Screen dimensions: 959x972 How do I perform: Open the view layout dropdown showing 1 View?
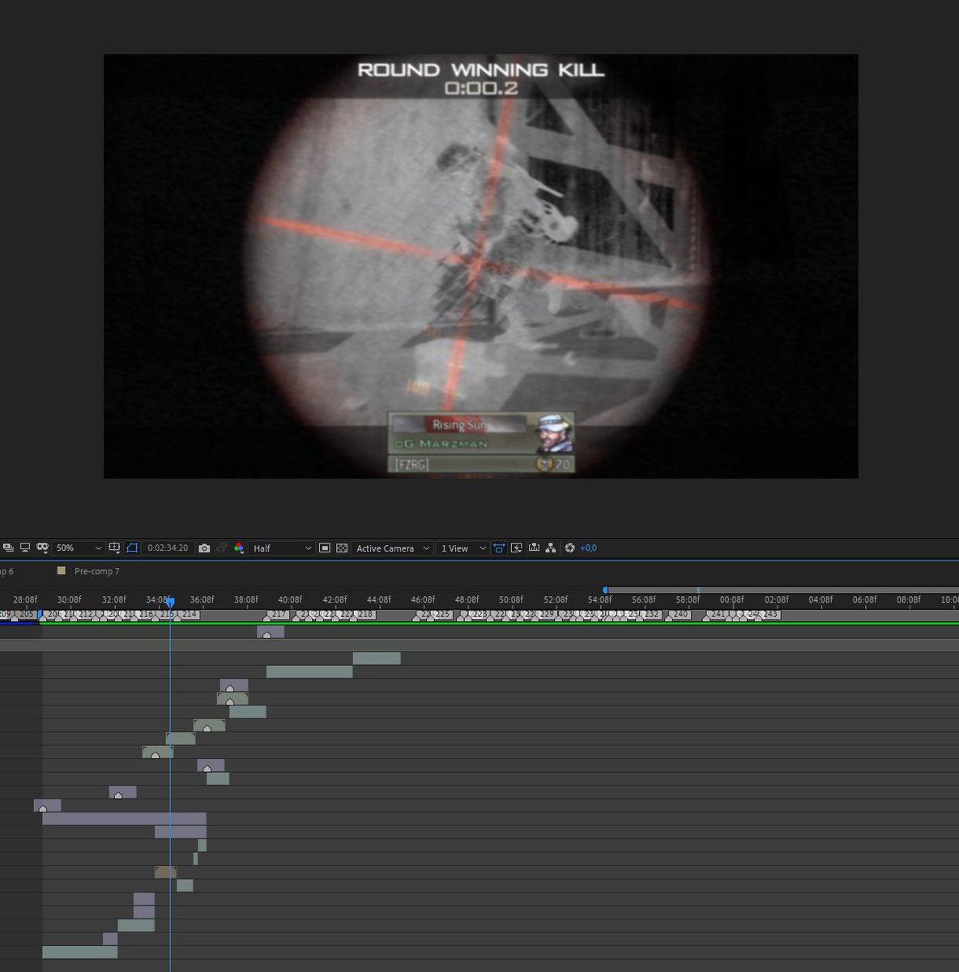pyautogui.click(x=462, y=548)
